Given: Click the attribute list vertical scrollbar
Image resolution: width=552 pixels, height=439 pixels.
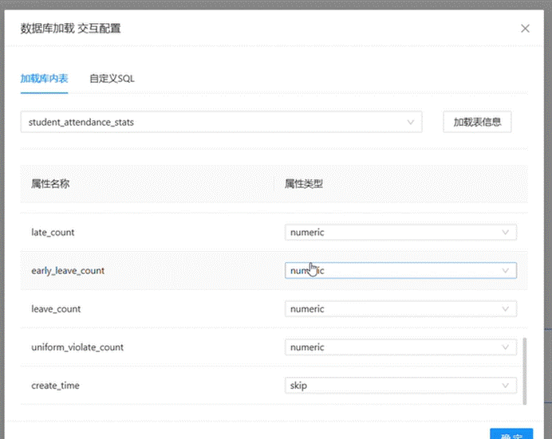Looking at the screenshot, I should click(x=525, y=371).
